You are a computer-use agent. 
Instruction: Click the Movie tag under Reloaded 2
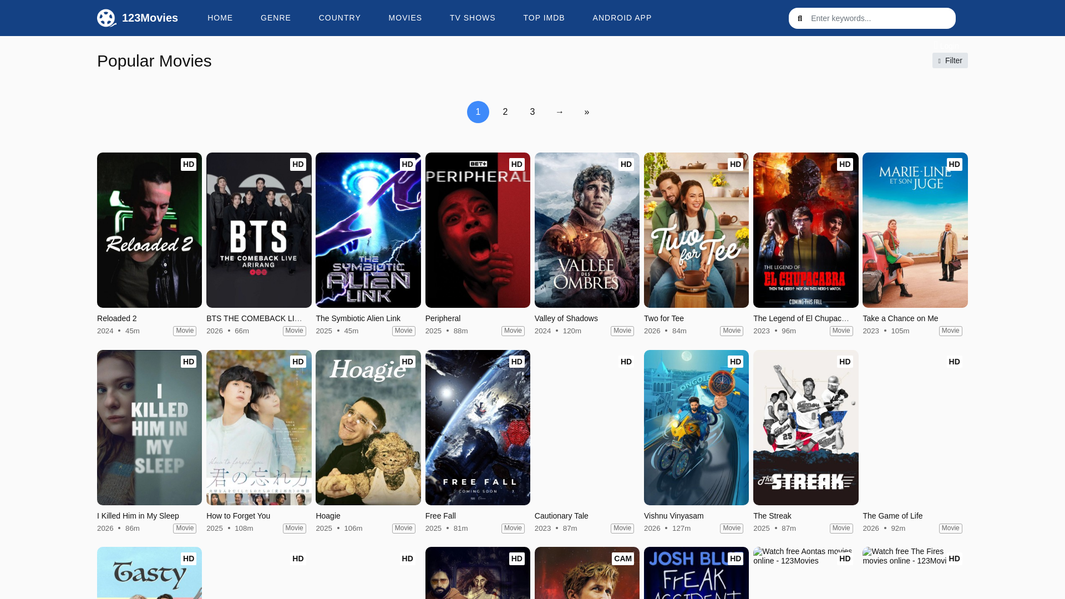coord(185,331)
